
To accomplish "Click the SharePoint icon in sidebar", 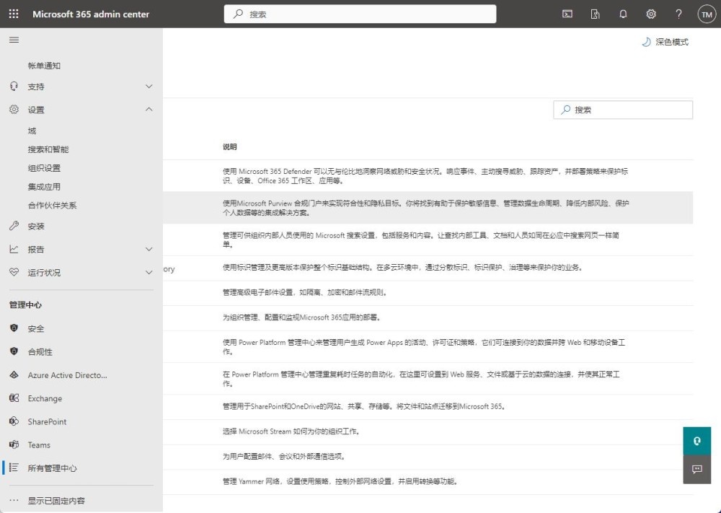I will (14, 421).
